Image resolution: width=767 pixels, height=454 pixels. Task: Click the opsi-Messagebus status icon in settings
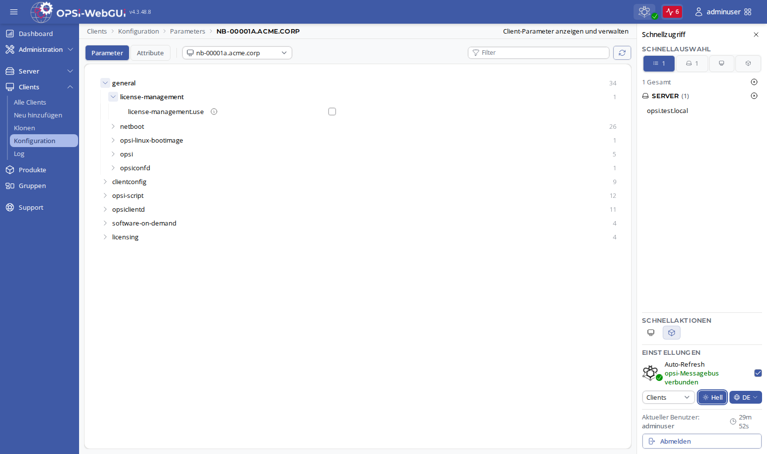(651, 373)
